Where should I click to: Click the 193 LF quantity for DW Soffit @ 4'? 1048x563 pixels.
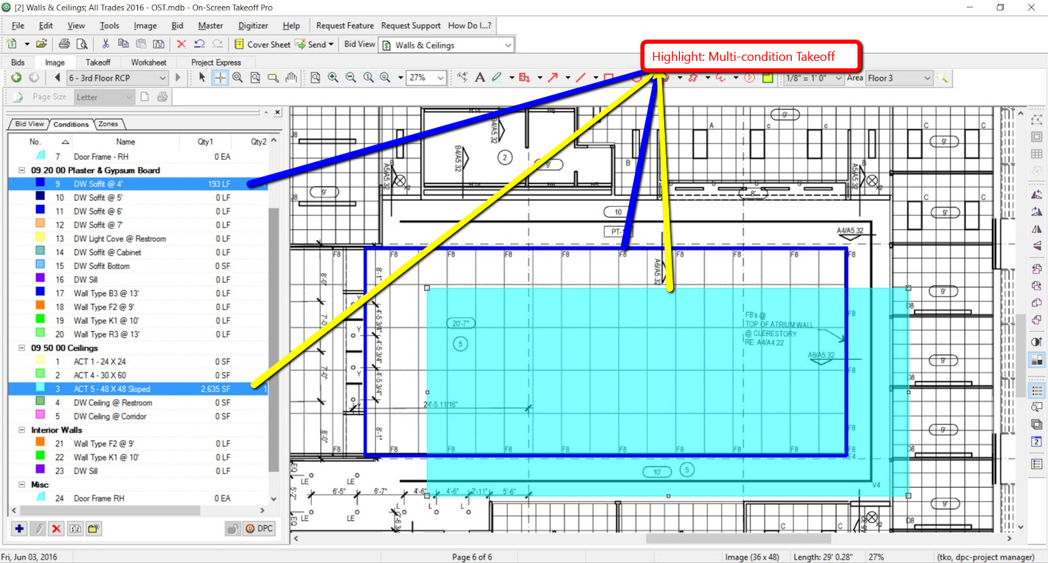click(x=219, y=184)
